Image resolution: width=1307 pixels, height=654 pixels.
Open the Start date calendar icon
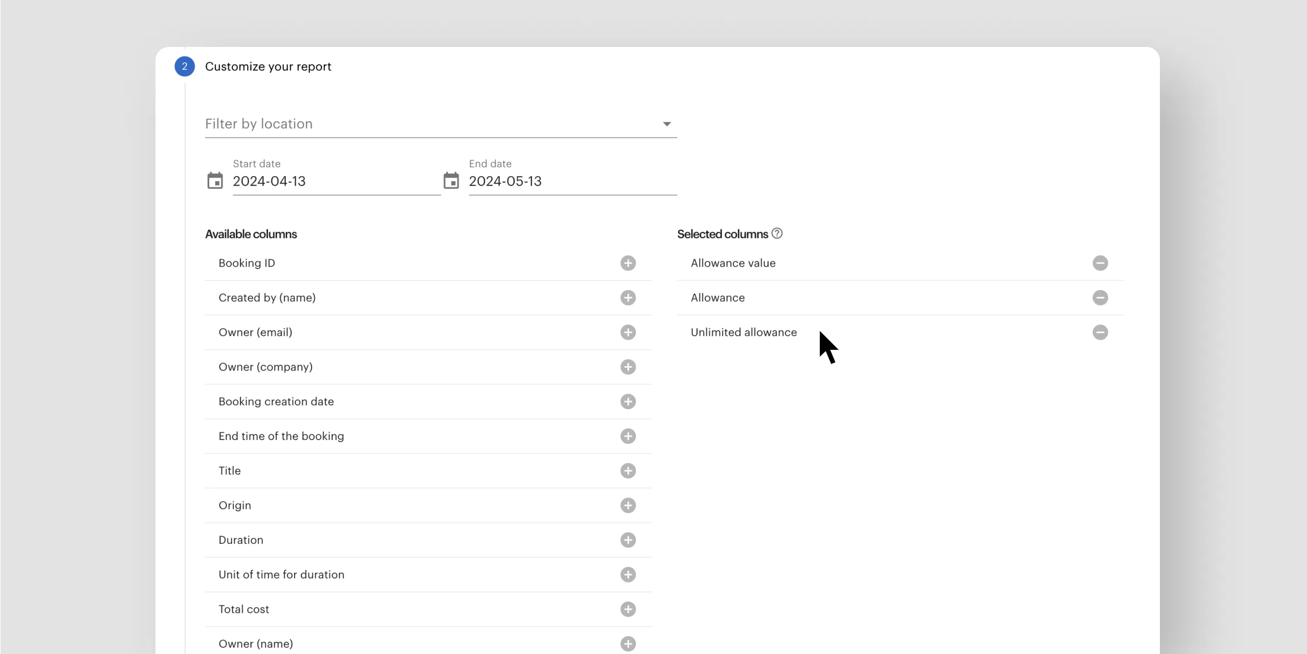pyautogui.click(x=215, y=181)
